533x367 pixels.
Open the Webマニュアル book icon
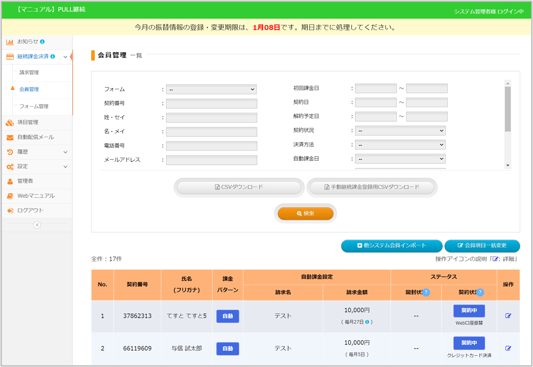(x=9, y=195)
